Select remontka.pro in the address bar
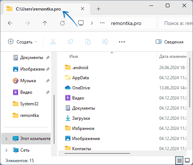This screenshot has width=193, height=165. [126, 23]
